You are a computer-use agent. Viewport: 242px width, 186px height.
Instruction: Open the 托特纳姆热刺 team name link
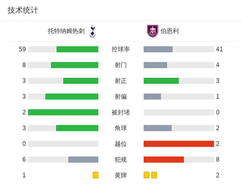pos(66,31)
